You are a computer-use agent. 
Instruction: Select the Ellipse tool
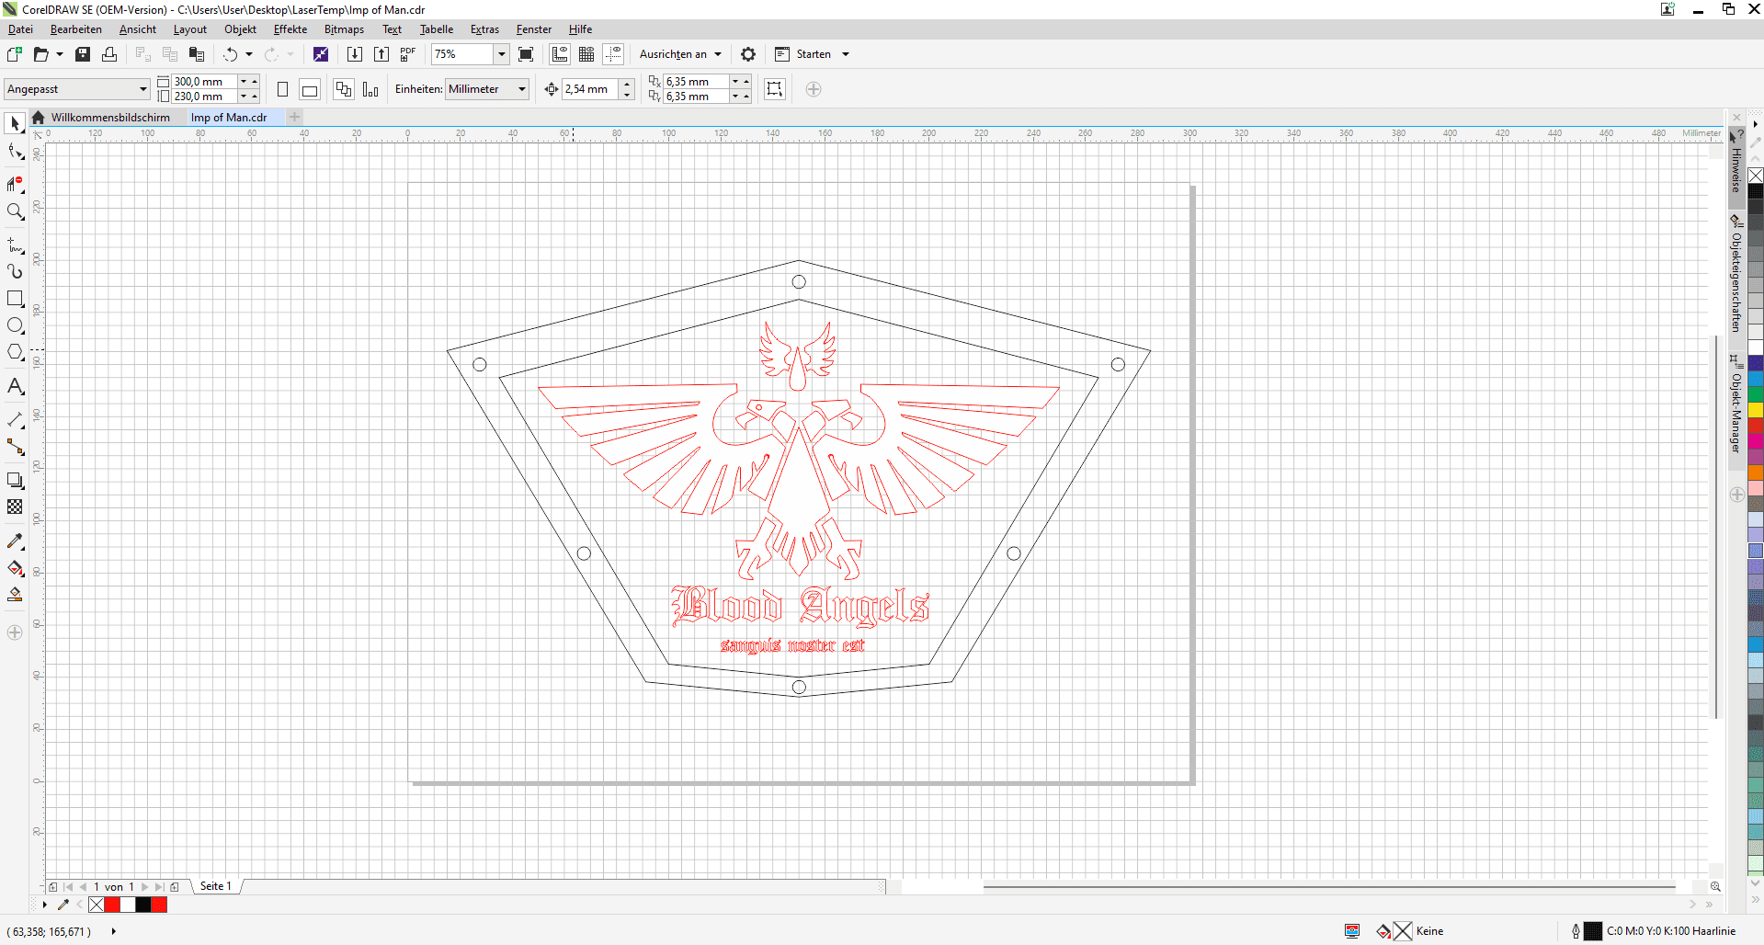[x=15, y=325]
